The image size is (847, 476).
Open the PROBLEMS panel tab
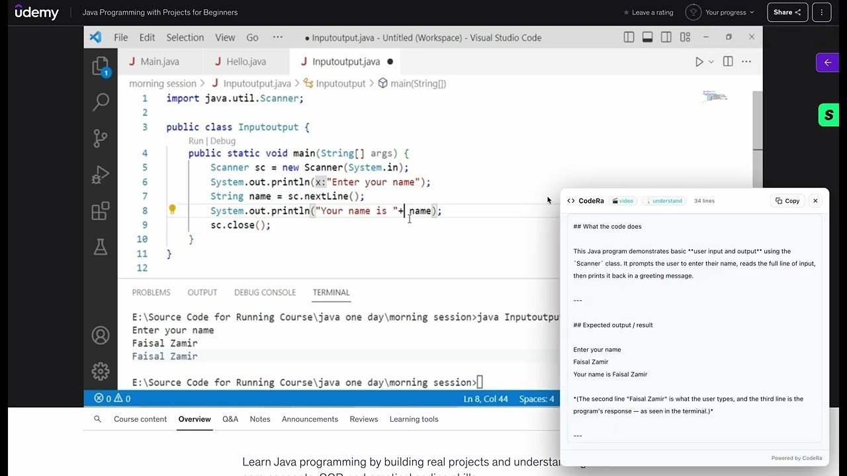151,292
